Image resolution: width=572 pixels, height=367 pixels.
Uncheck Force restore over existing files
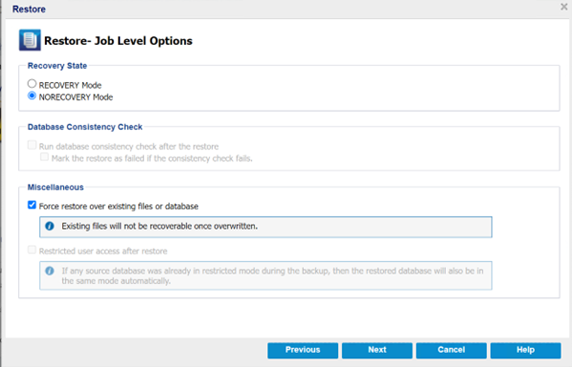point(32,205)
